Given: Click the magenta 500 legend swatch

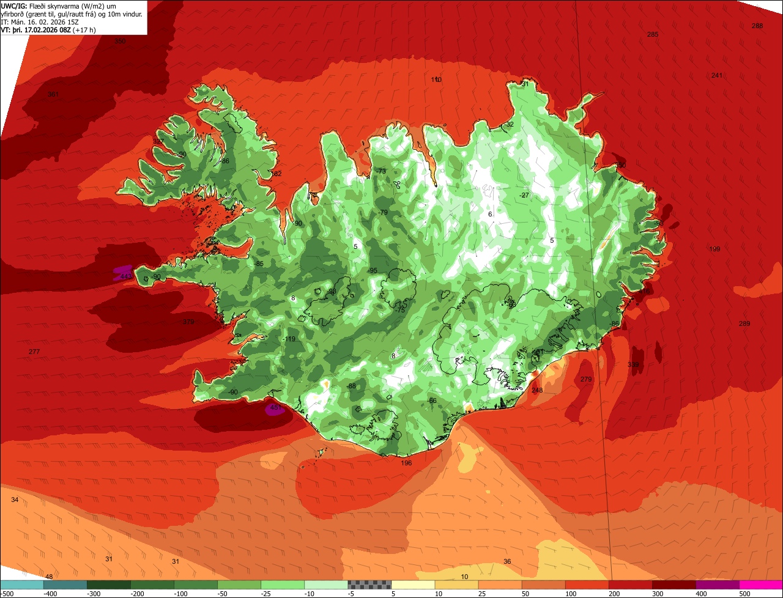Looking at the screenshot, I should click(x=761, y=585).
